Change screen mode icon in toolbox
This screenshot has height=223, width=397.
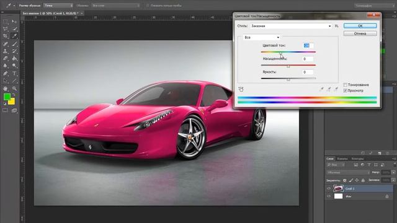click(x=14, y=110)
